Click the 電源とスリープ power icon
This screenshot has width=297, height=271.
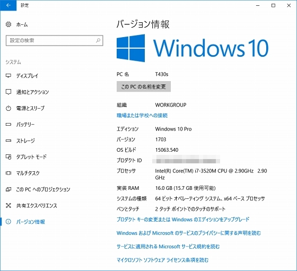[8, 108]
